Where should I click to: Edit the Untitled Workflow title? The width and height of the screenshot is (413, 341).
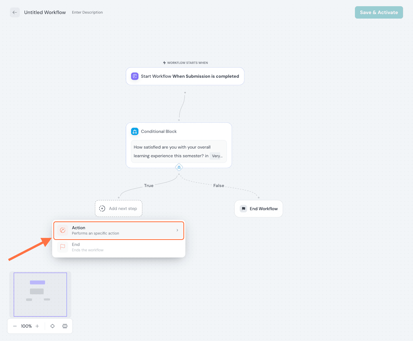[45, 12]
